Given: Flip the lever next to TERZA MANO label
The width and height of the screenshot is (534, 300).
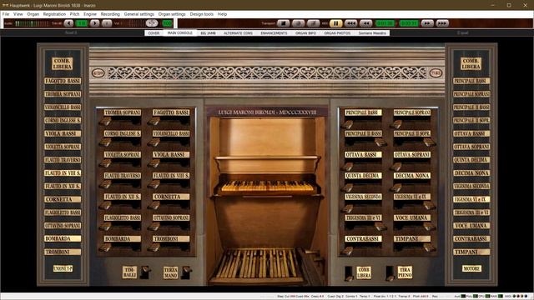Looking at the screenshot, I should (186, 272).
